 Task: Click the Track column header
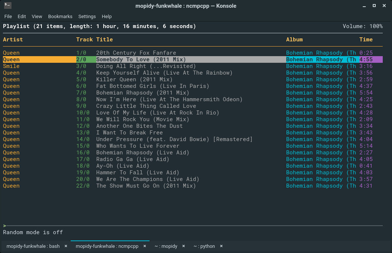[84, 40]
